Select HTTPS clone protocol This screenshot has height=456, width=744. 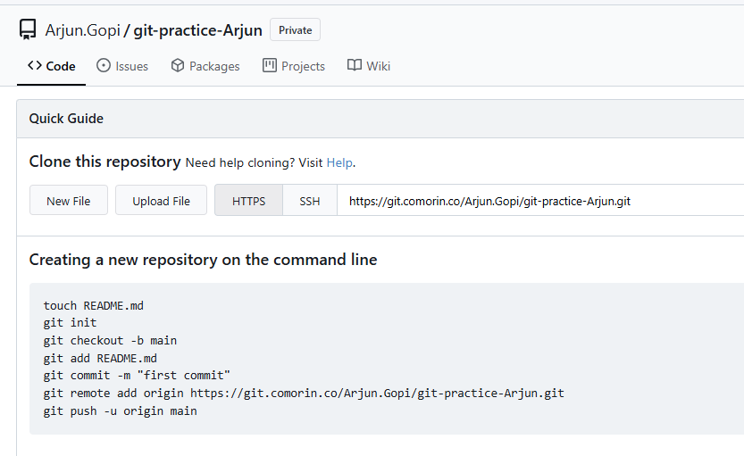tap(248, 201)
